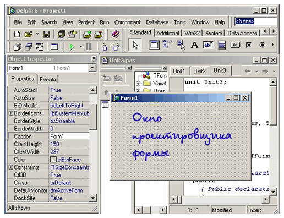This screenshot has height=218, width=284.
Task: Select the Button OK component icon
Action: (x=235, y=45)
